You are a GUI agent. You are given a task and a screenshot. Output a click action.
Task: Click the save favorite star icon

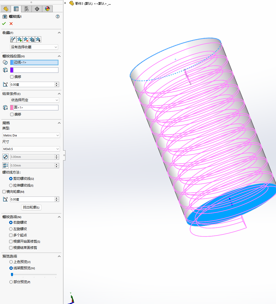32,39
